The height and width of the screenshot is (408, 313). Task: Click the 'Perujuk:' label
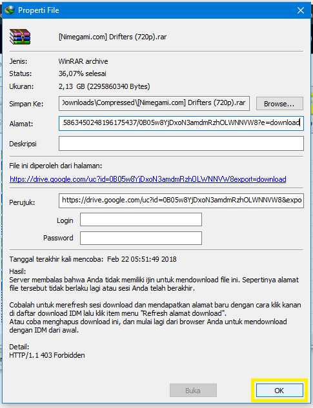pos(22,202)
